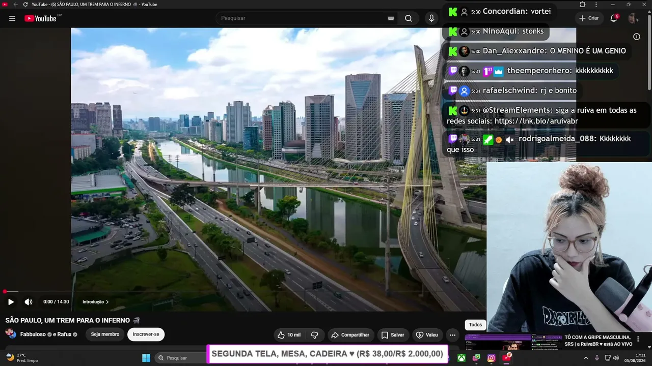This screenshot has height=366, width=652.
Task: Click the Inscrever-se subscribe button
Action: [146, 334]
